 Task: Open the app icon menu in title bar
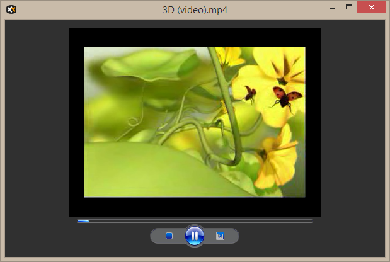pyautogui.click(x=11, y=9)
